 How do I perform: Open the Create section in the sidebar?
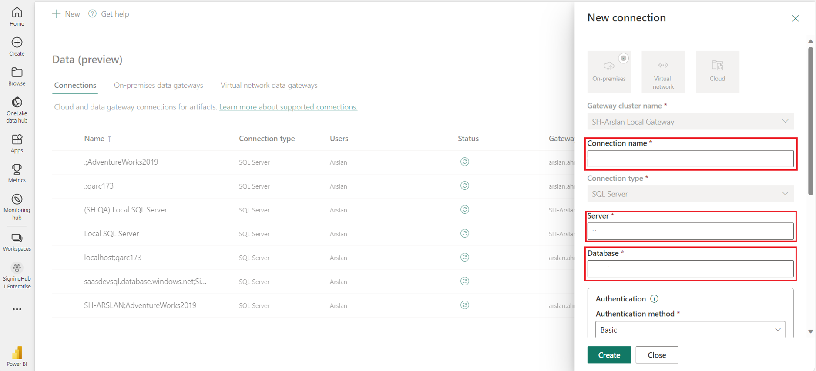(x=17, y=46)
